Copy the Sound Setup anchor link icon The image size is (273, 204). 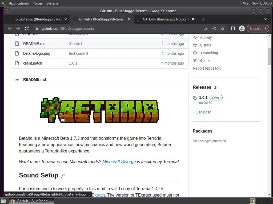pos(63,176)
